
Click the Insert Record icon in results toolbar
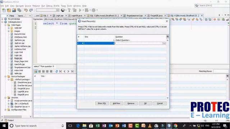(36, 71)
